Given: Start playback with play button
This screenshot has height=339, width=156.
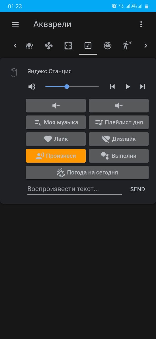Looking at the screenshot, I should coord(128,87).
